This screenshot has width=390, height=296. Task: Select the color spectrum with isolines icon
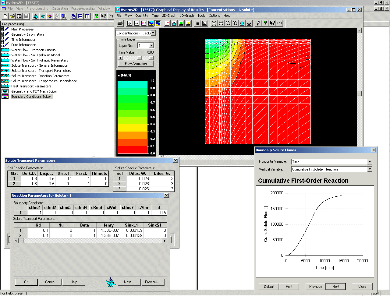(x=158, y=23)
